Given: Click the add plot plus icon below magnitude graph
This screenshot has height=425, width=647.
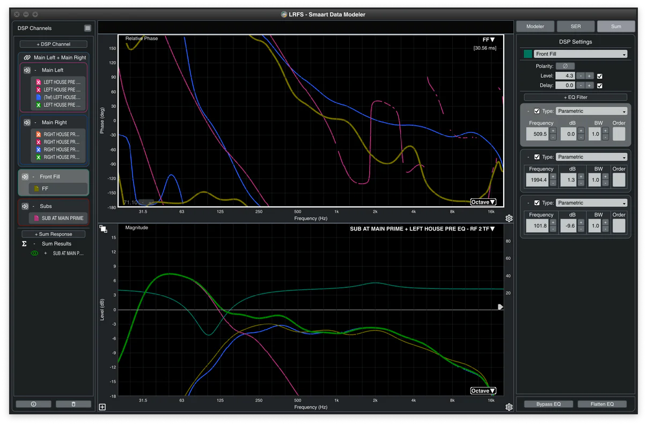Looking at the screenshot, I should click(102, 407).
